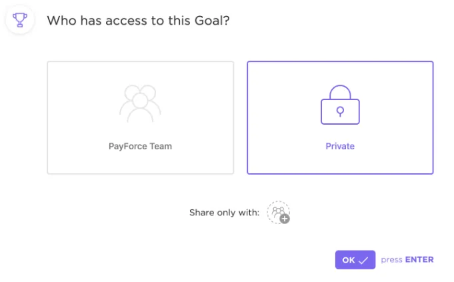Click the Share only with label
This screenshot has height=282, width=454.
(225, 213)
